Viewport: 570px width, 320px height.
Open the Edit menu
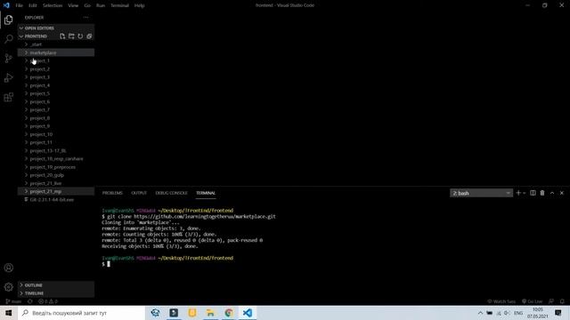tap(33, 5)
